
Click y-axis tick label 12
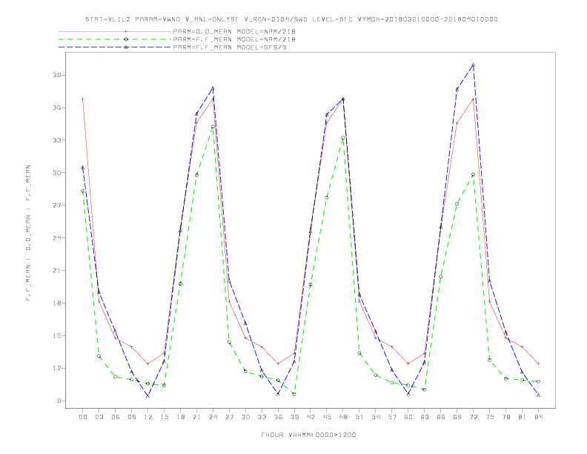coord(56,368)
